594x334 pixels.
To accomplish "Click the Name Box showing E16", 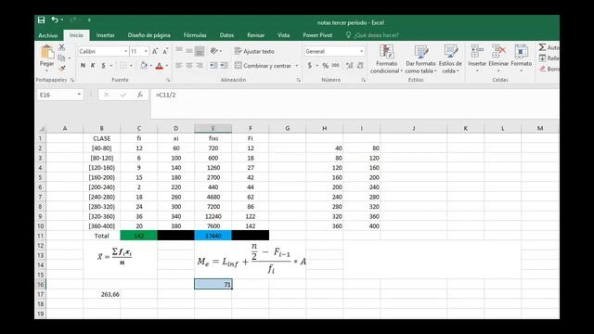I will coord(59,95).
